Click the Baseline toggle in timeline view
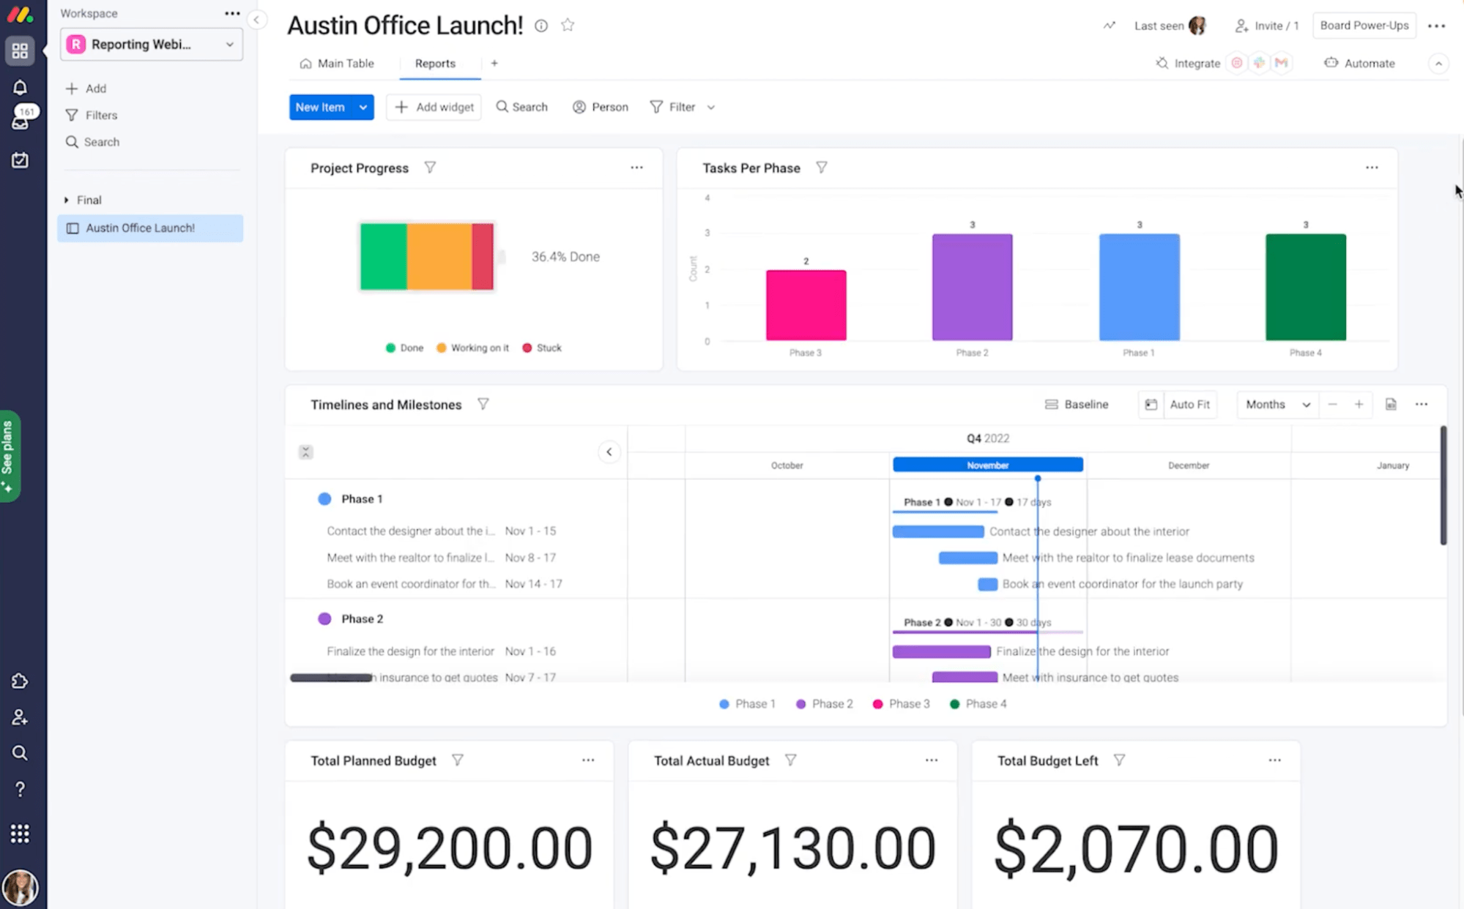This screenshot has height=909, width=1464. (1077, 404)
